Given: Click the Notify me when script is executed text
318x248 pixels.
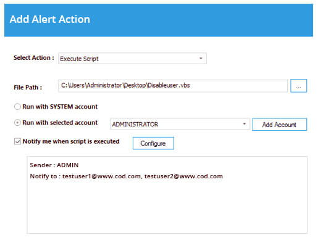Looking at the screenshot, I should point(71,141).
